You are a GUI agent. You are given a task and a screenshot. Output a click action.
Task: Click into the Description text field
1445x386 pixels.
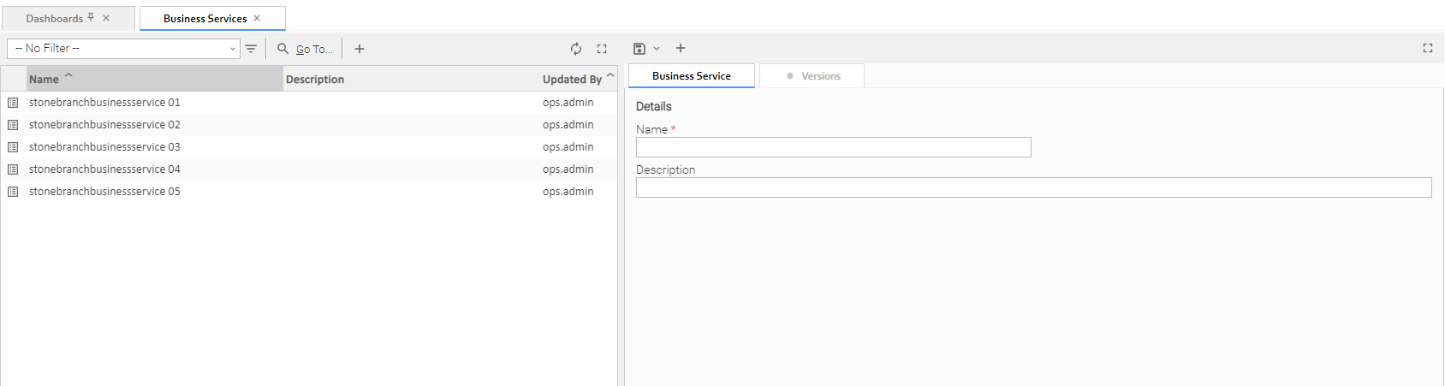coord(1033,187)
